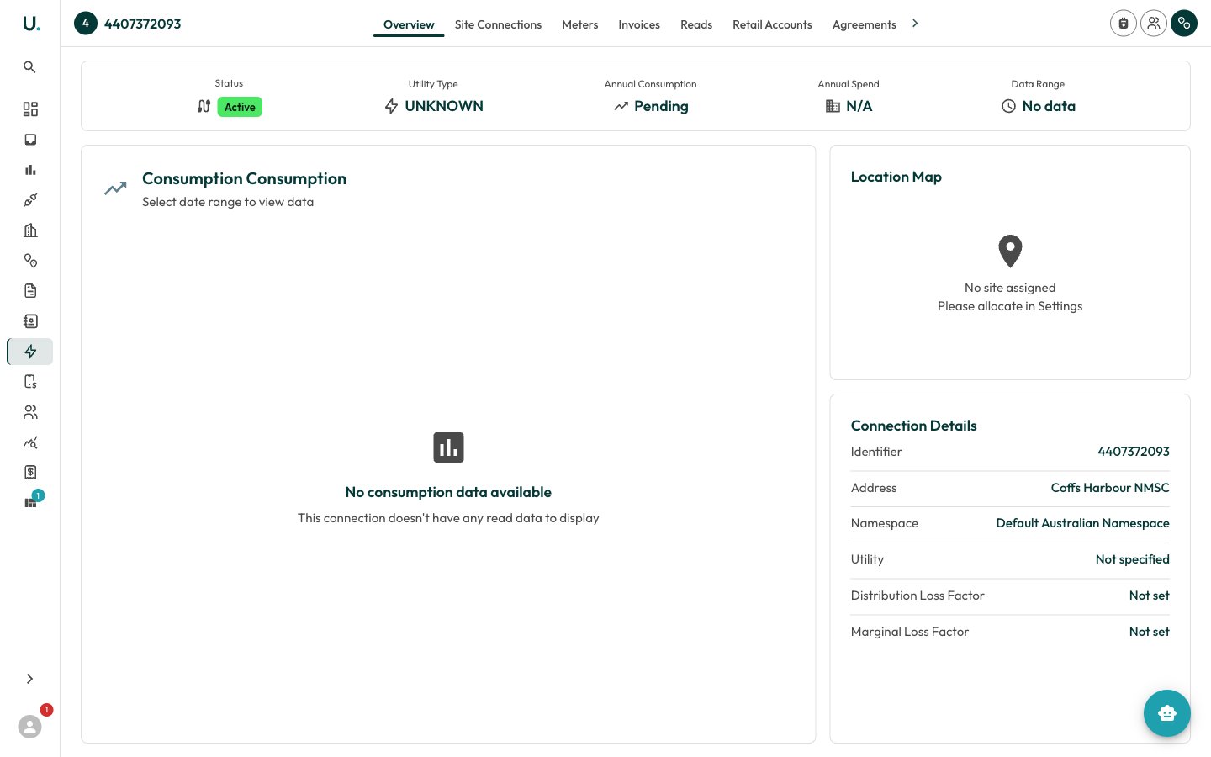Open the plug connector icon in sidebar
The height and width of the screenshot is (757, 1211).
coord(30,200)
